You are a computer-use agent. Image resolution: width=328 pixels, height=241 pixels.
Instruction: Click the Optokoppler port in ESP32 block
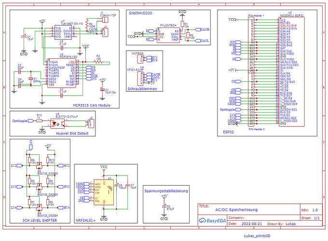click(x=231, y=109)
